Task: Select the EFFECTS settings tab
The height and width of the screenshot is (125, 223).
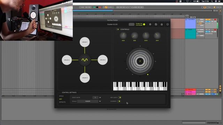Action: [62, 102]
